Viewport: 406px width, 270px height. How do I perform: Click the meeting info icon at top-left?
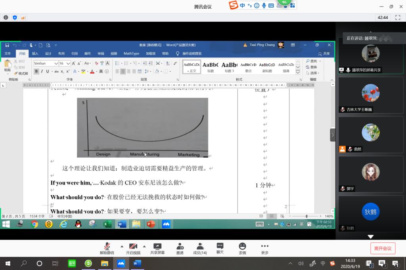6,17
